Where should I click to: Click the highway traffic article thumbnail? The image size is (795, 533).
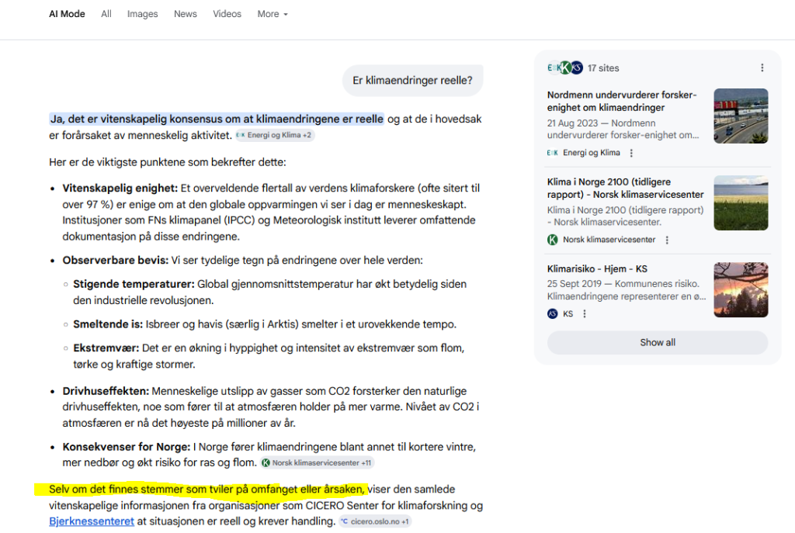pyautogui.click(x=741, y=116)
